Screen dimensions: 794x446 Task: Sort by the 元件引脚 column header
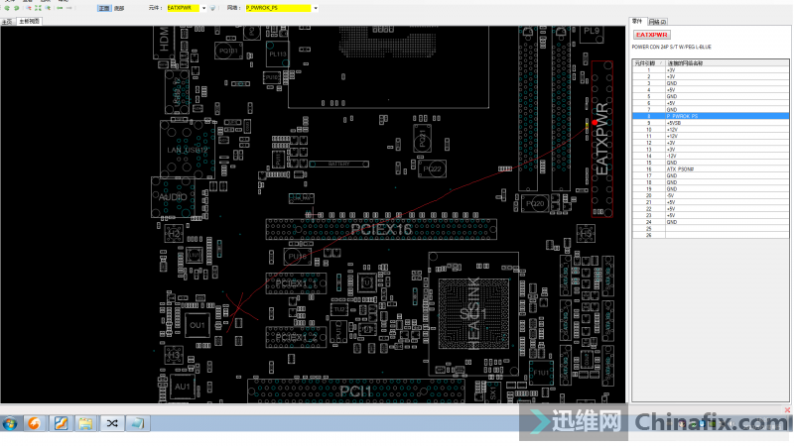point(648,63)
